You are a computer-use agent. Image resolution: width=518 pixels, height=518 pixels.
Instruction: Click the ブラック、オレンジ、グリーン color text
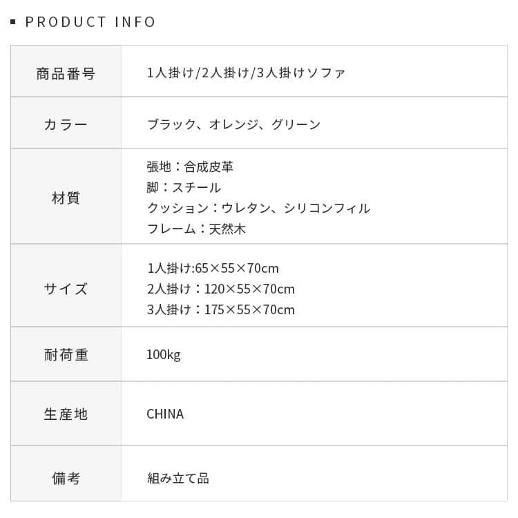(233, 125)
